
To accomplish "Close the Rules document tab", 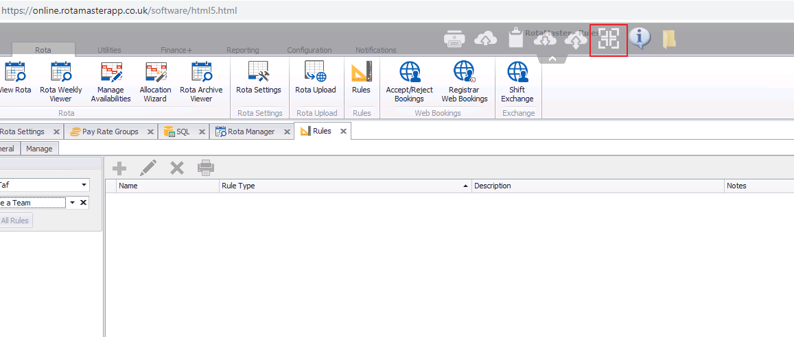I will click(x=343, y=131).
